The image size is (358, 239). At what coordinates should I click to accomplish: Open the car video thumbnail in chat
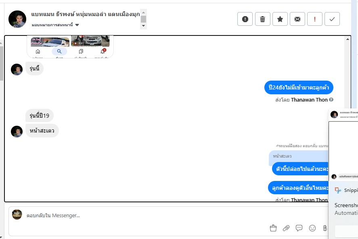(90, 41)
